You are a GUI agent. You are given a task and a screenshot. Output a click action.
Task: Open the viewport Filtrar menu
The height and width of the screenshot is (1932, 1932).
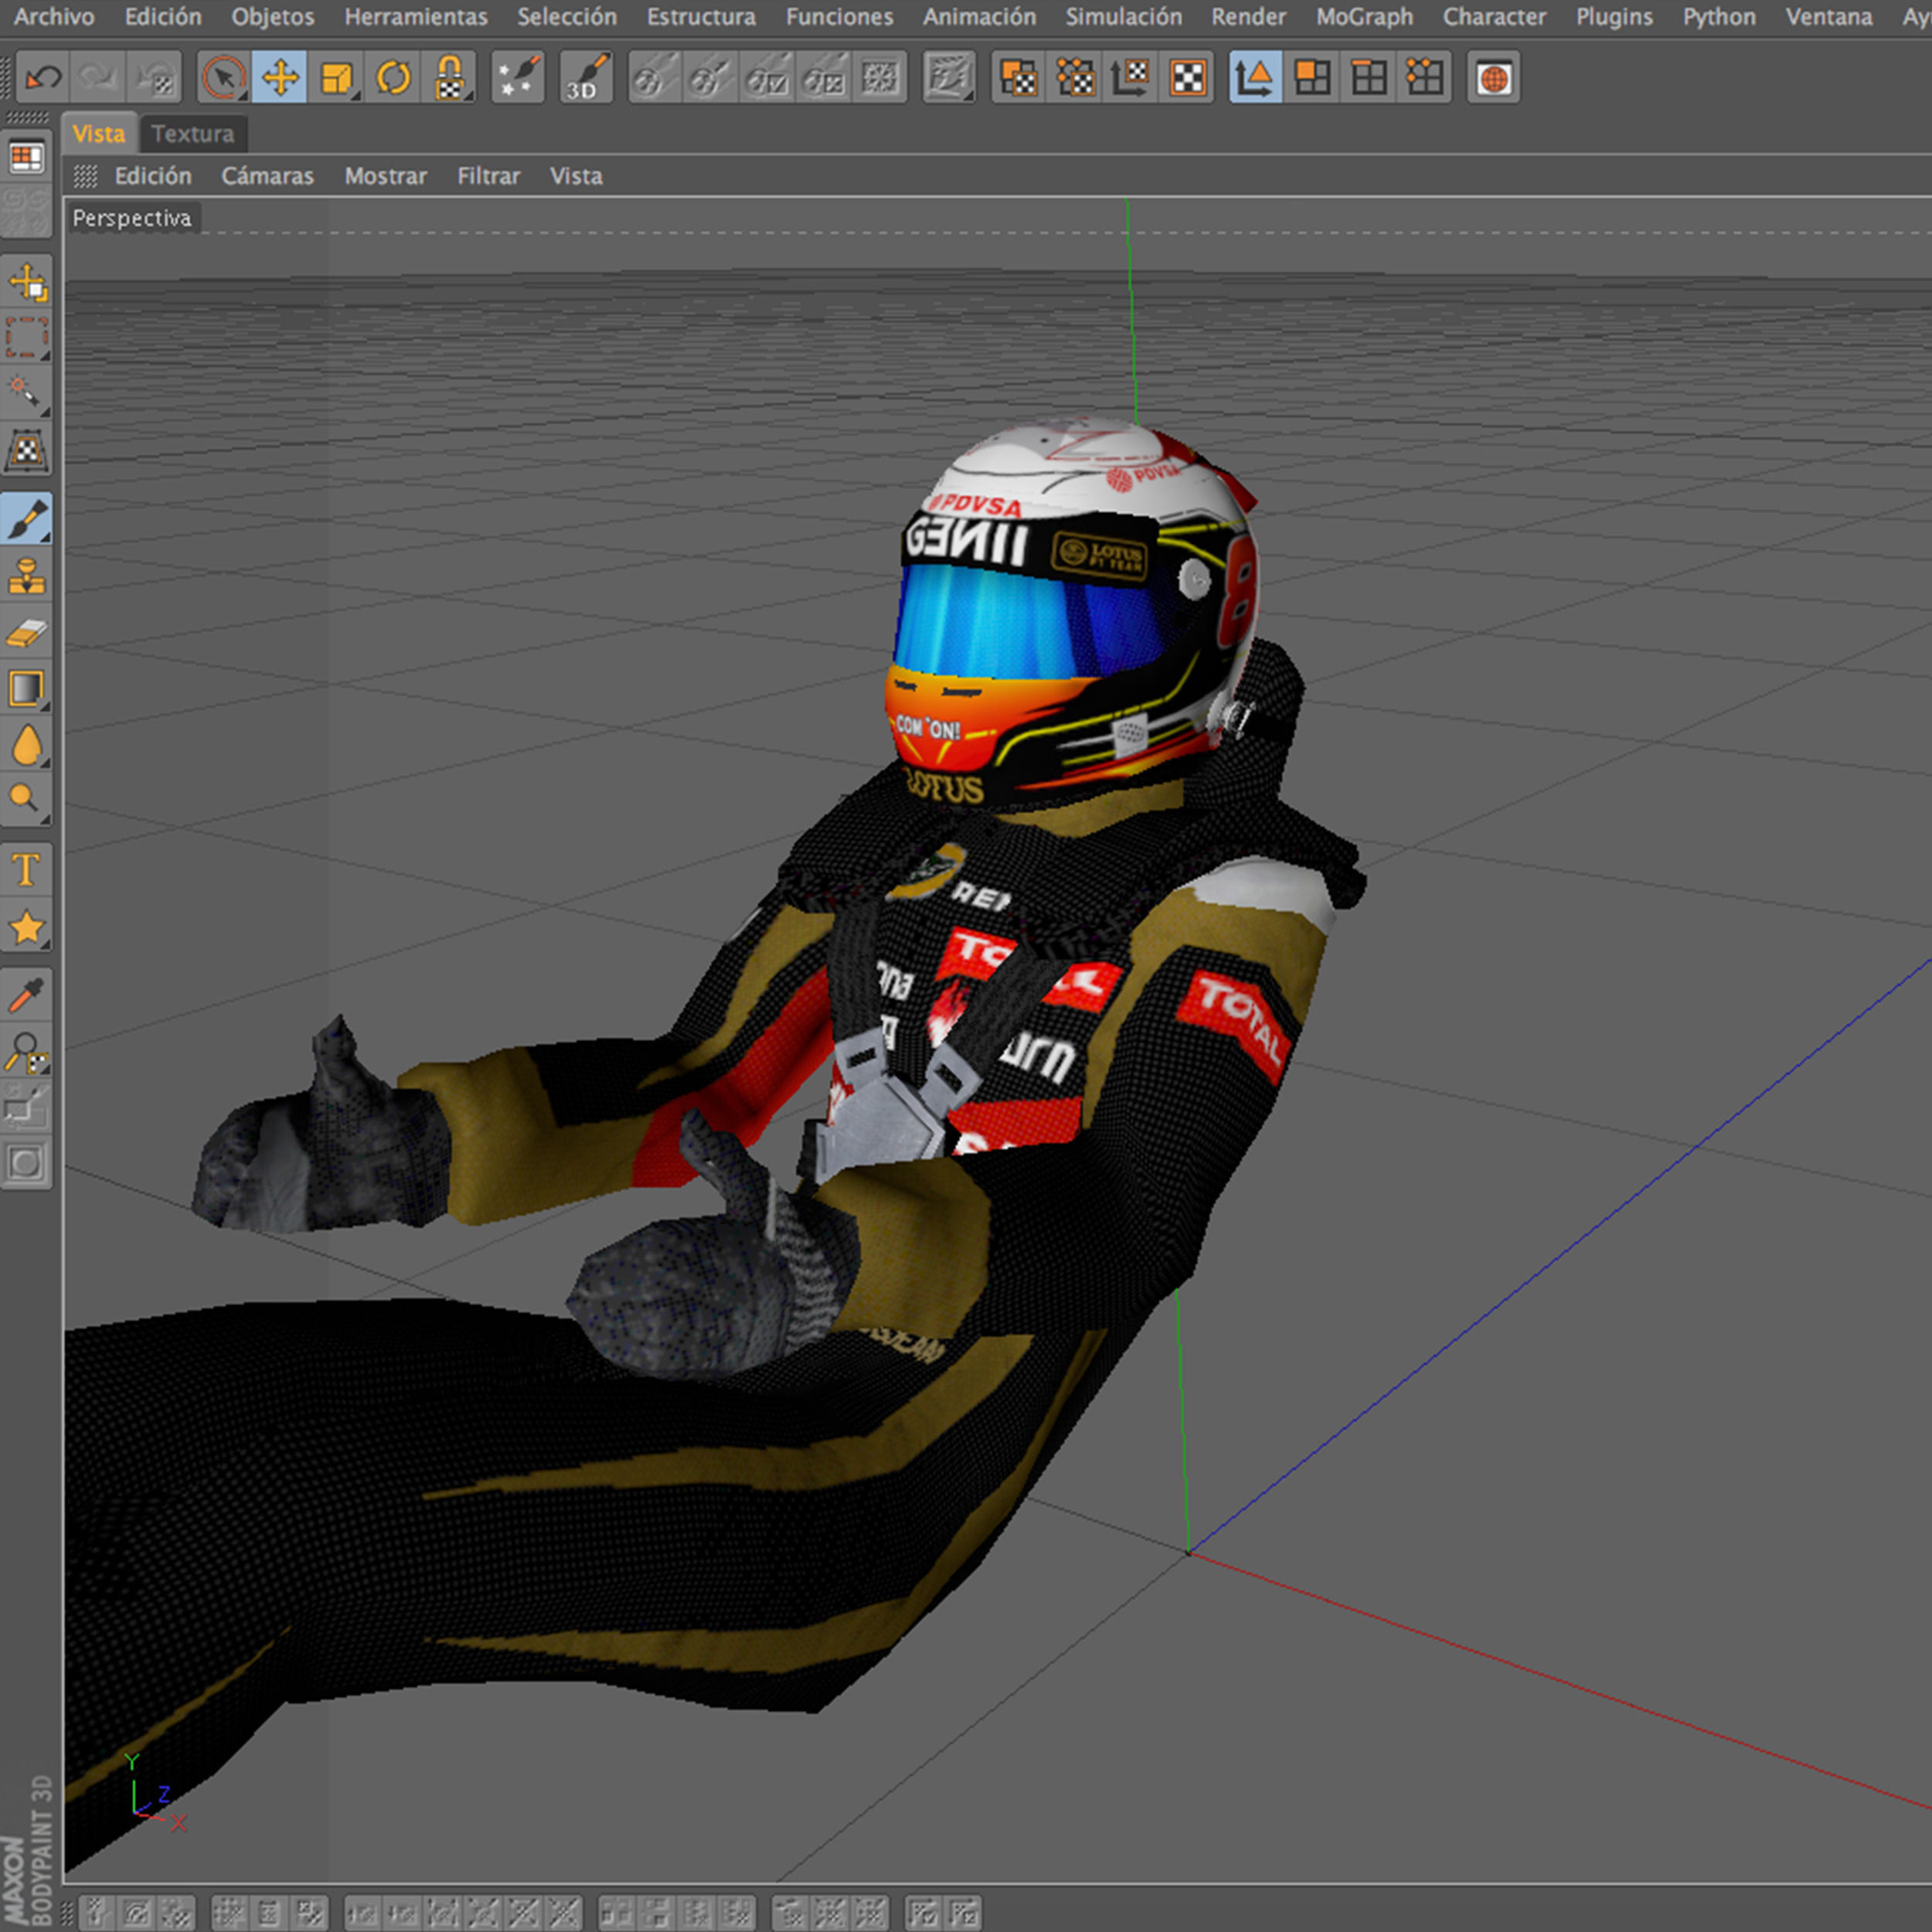click(489, 176)
